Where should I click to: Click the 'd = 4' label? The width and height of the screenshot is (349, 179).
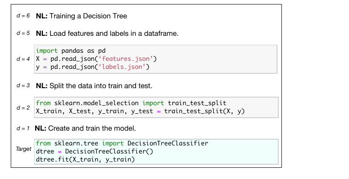[x=23, y=59]
